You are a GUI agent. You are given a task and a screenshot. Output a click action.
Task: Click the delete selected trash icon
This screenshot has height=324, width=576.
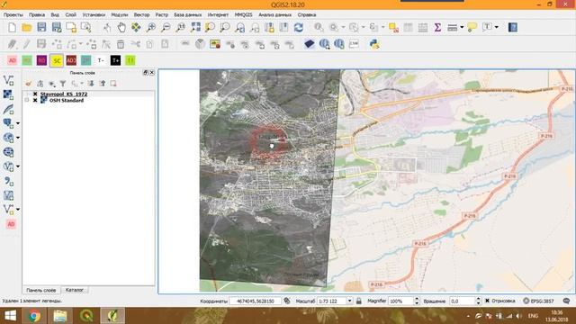pos(121,44)
